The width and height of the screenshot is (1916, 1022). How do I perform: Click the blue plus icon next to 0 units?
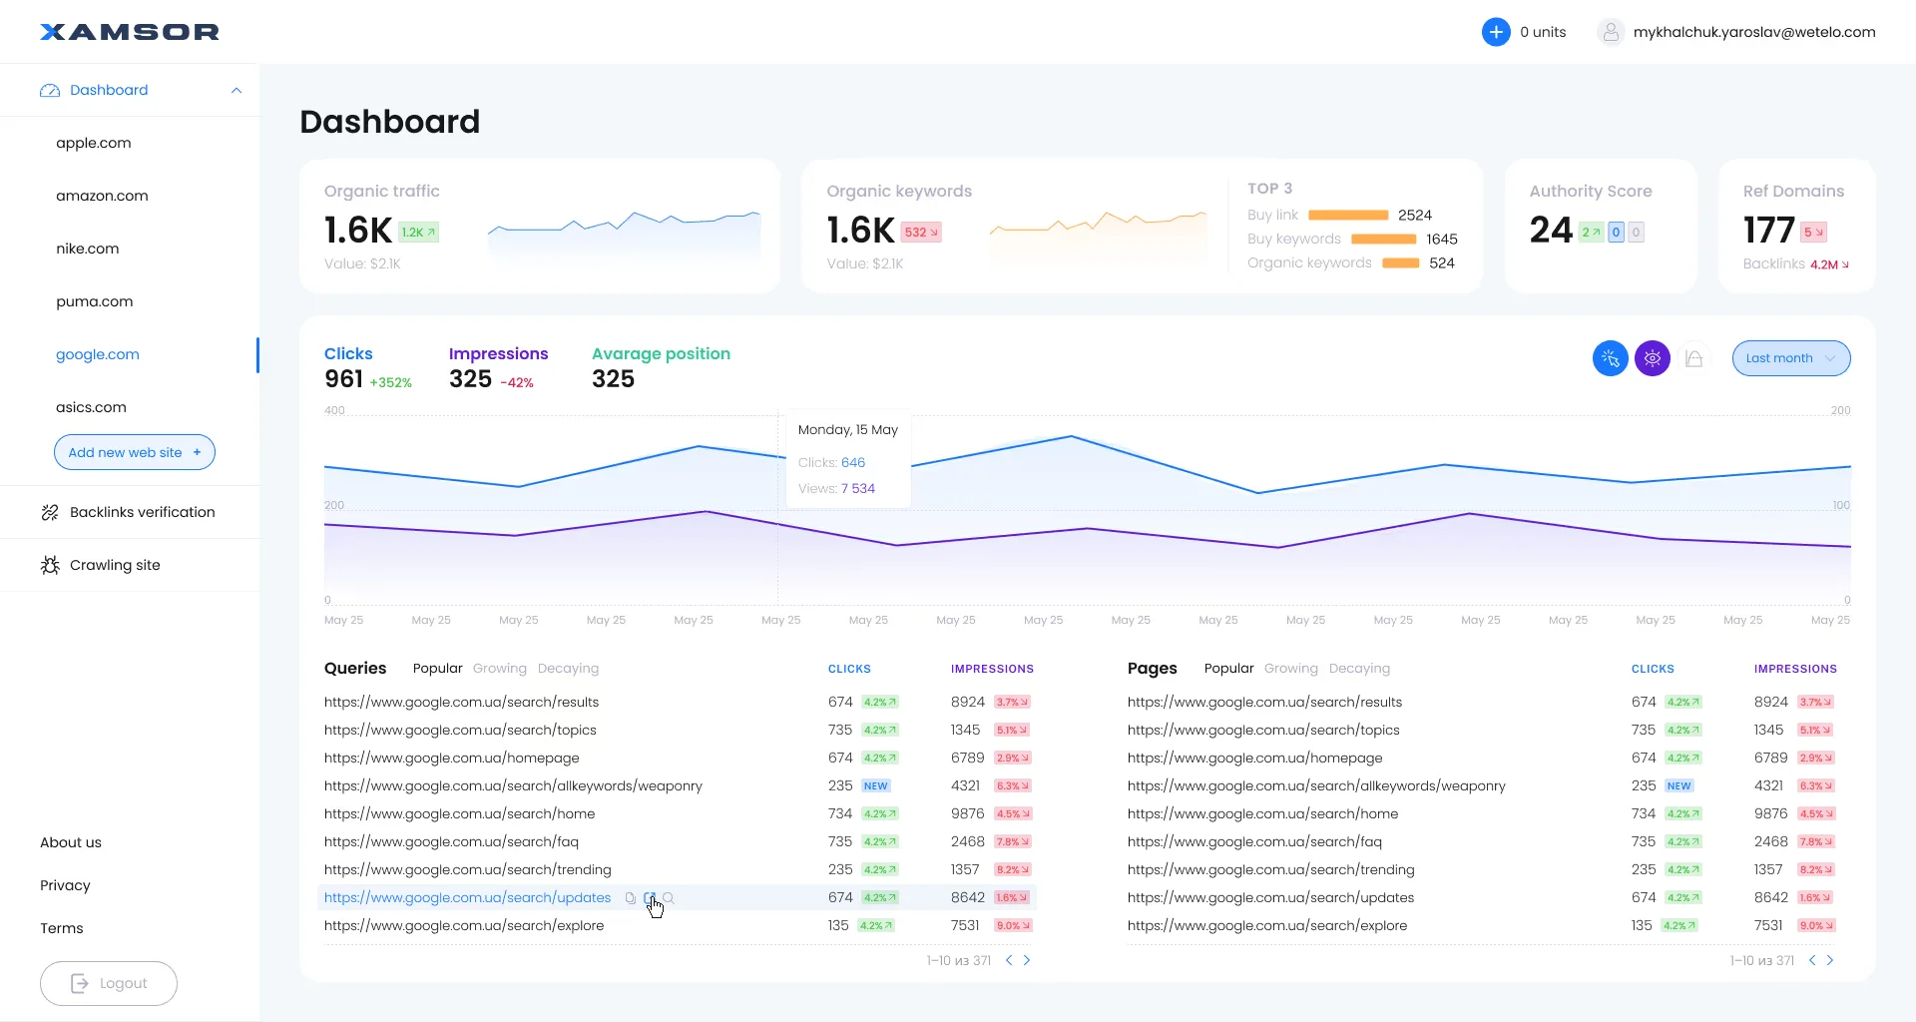click(x=1497, y=31)
